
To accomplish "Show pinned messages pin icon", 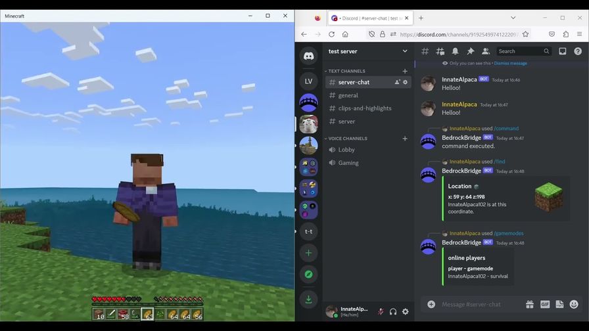I will point(470,51).
